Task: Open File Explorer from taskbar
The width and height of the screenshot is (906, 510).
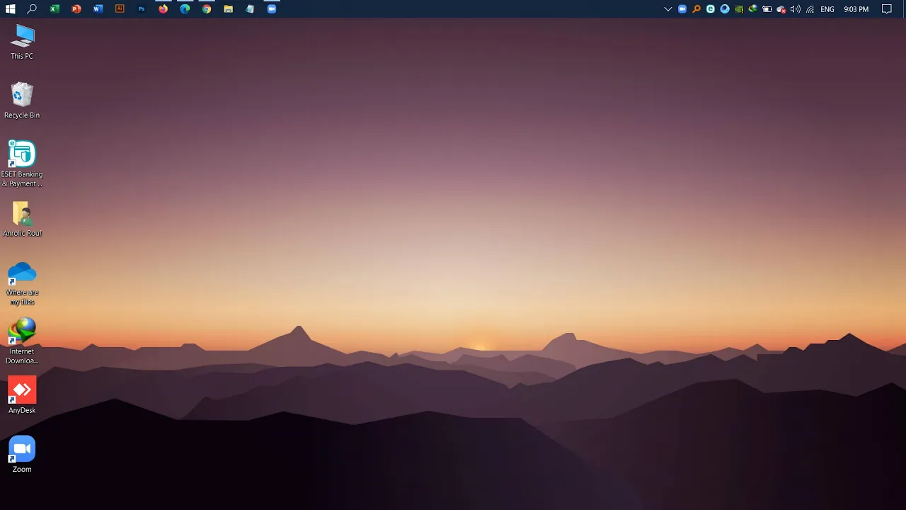Action: point(229,9)
